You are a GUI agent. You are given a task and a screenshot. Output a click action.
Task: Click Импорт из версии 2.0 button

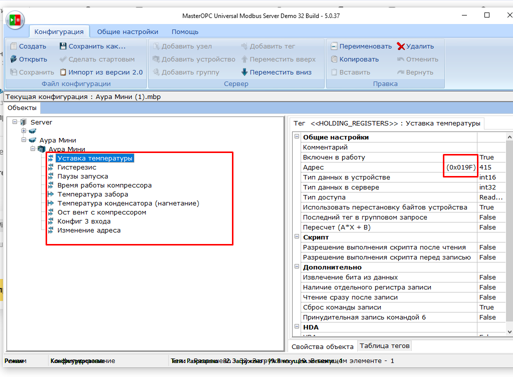point(101,72)
